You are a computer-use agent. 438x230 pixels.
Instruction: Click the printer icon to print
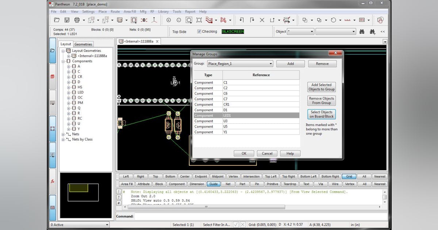tap(76, 20)
